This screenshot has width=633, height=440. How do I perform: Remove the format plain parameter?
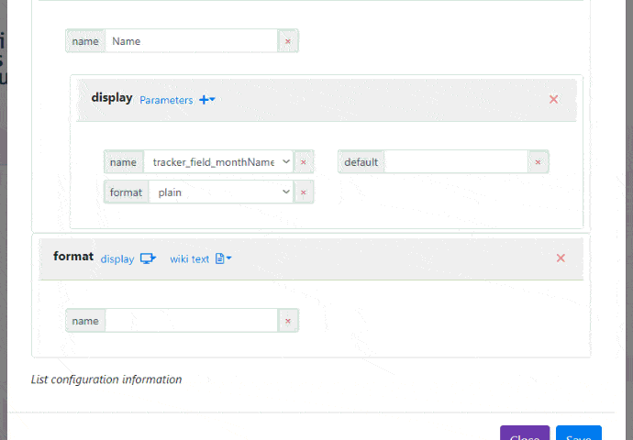(x=304, y=192)
